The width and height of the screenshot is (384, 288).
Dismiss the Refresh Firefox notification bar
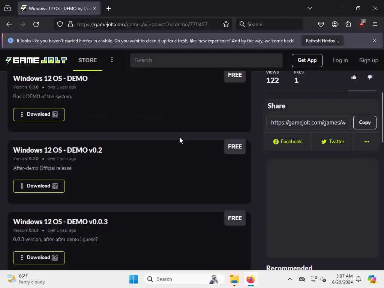pyautogui.click(x=375, y=40)
